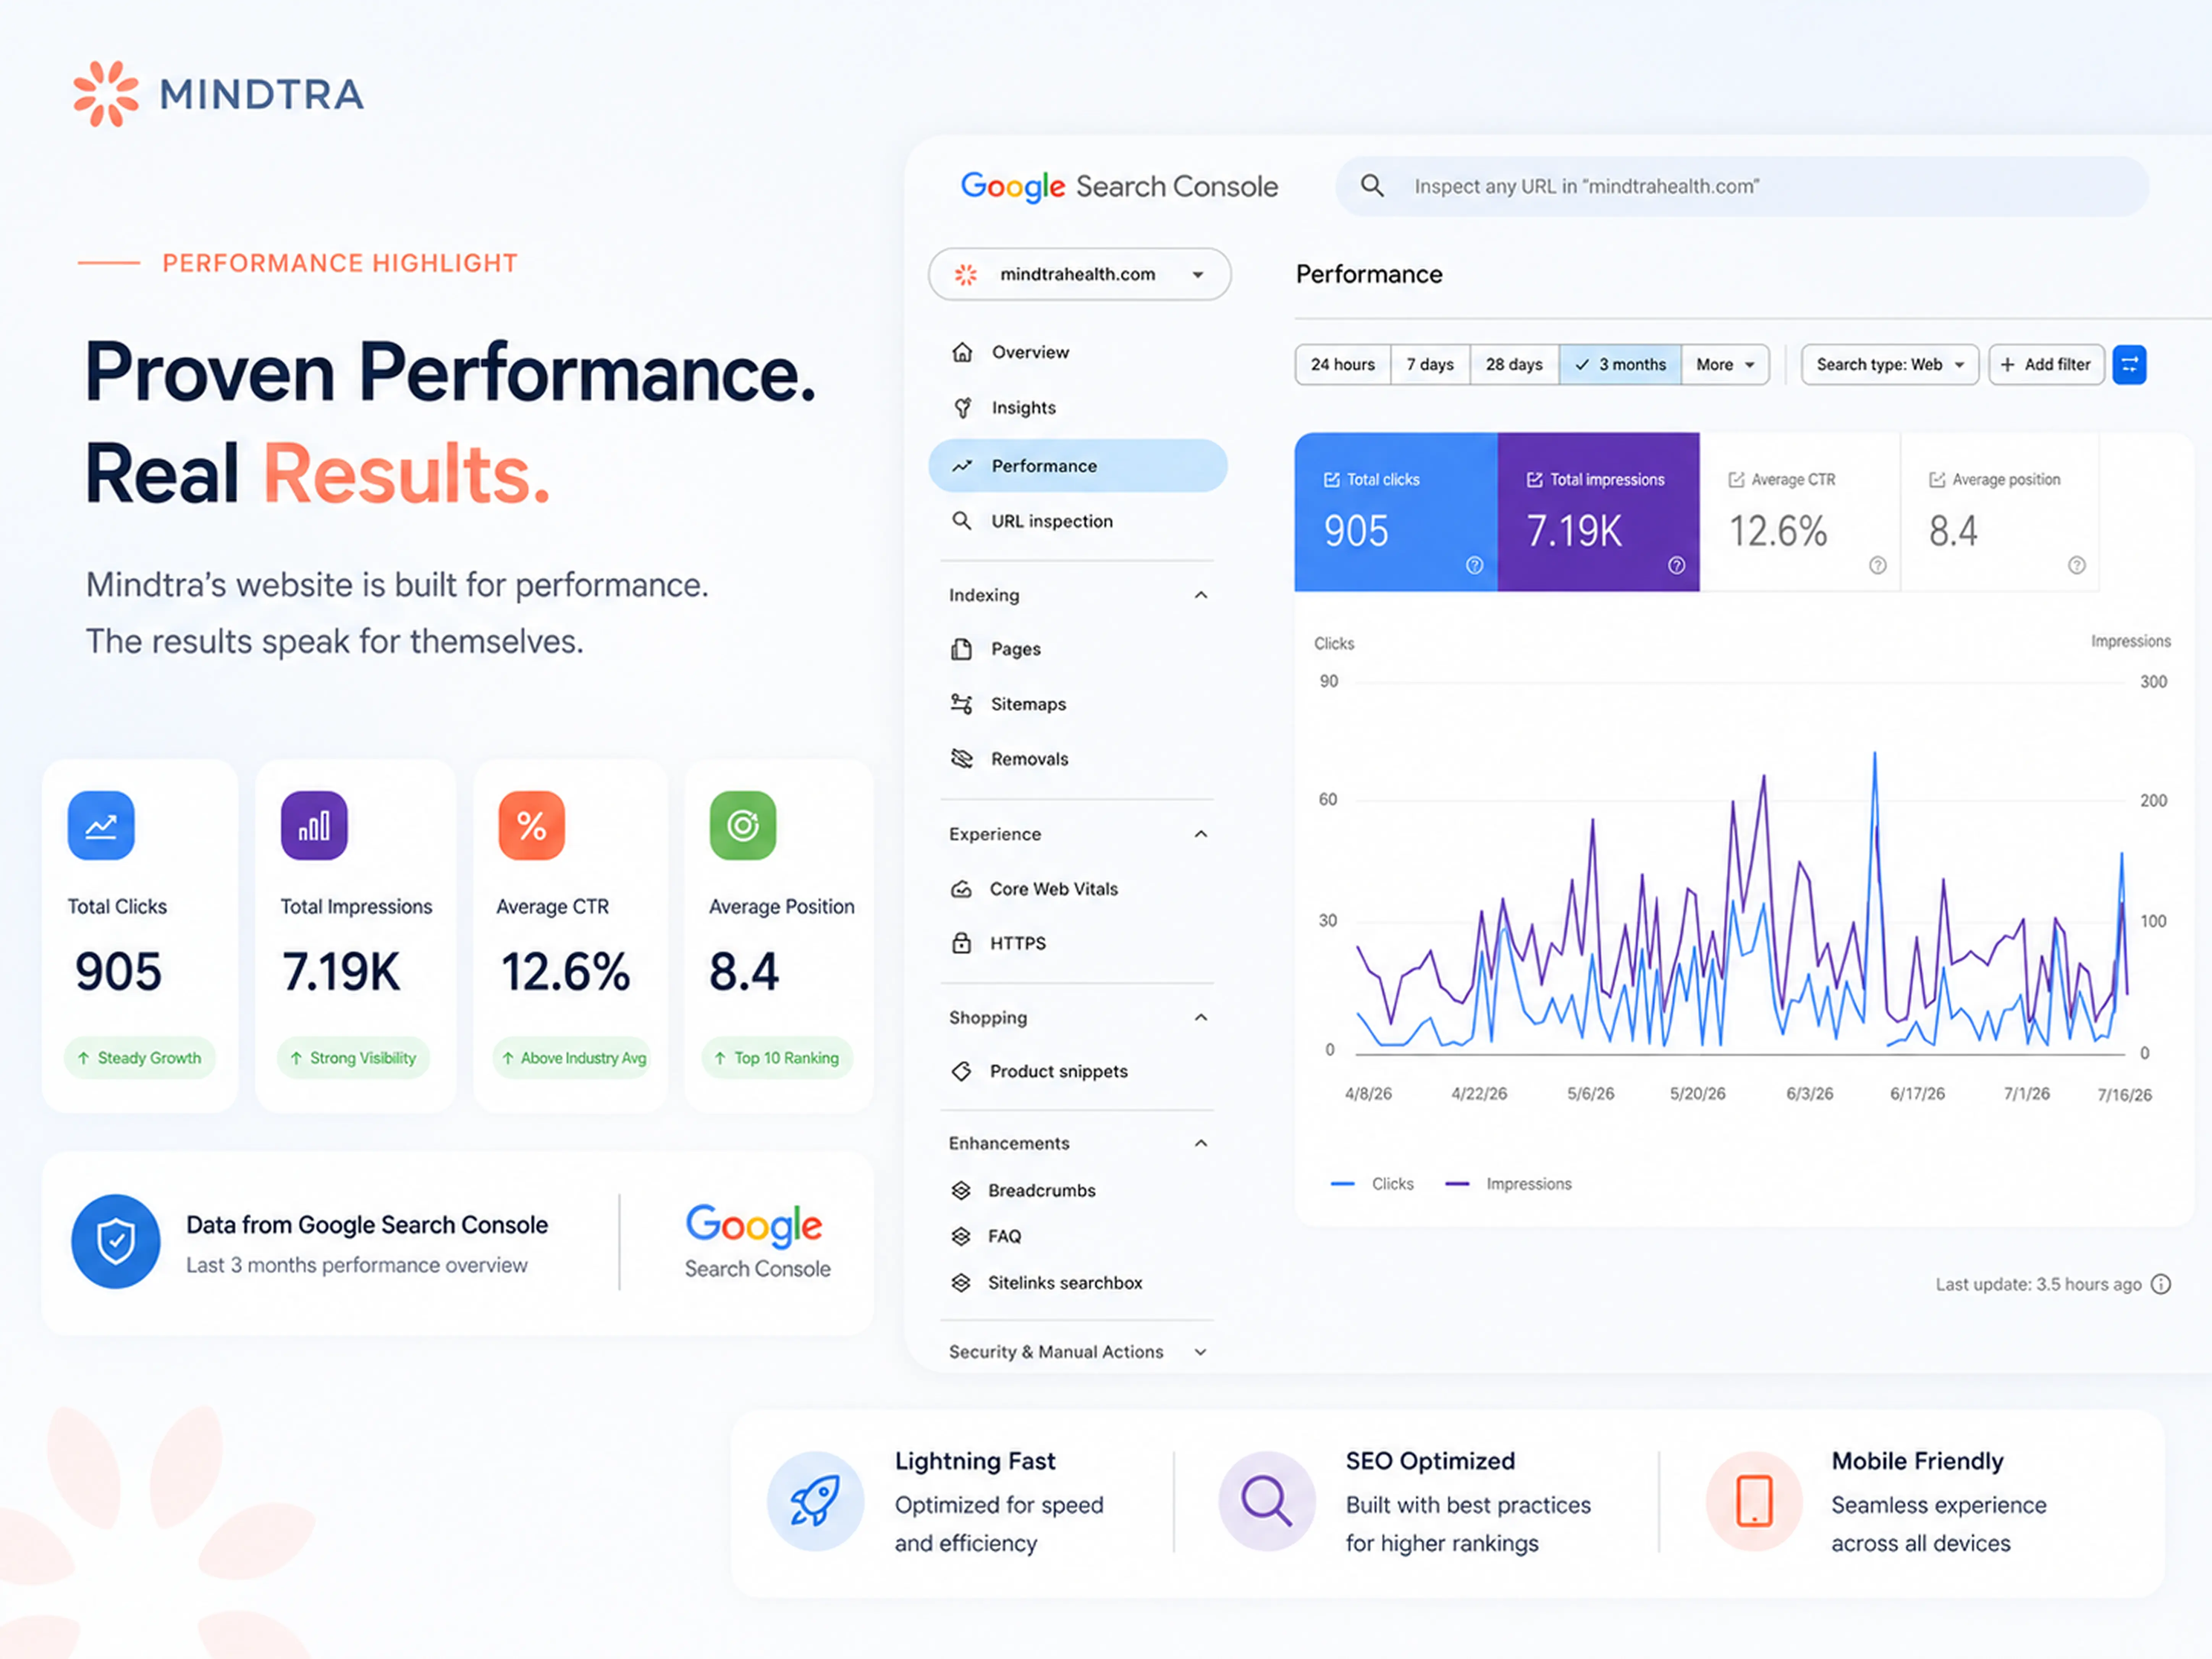Open the More date range dropdown
This screenshot has width=2212, height=1659.
[1725, 365]
